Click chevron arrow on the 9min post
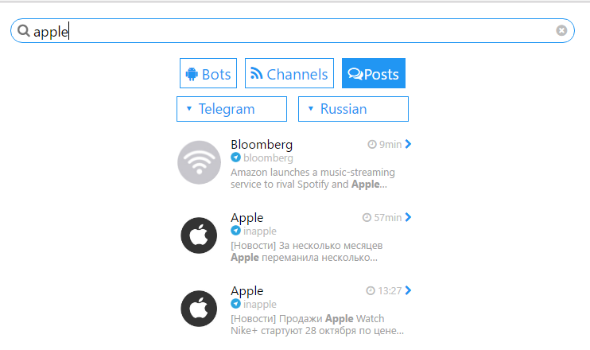 pyautogui.click(x=409, y=145)
